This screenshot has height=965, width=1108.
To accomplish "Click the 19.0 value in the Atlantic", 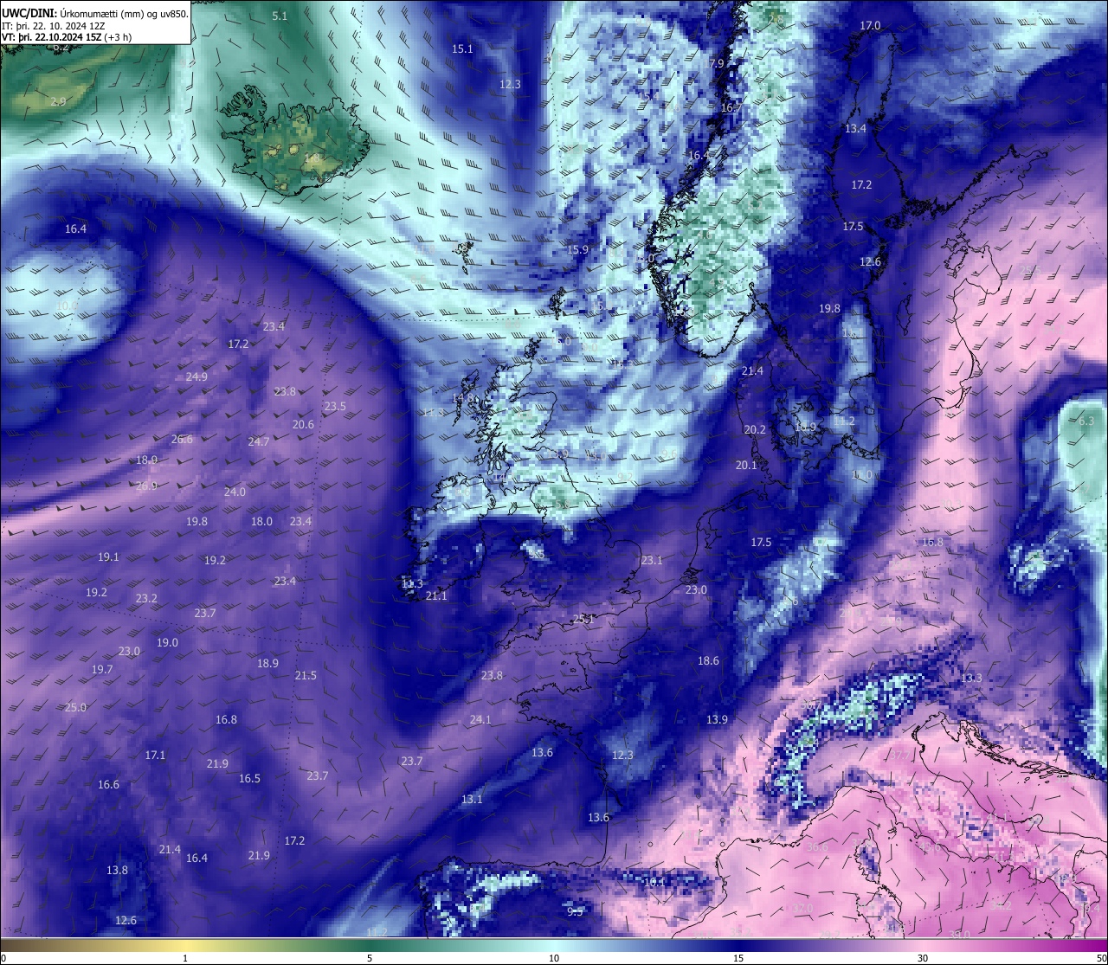I will 167,642.
